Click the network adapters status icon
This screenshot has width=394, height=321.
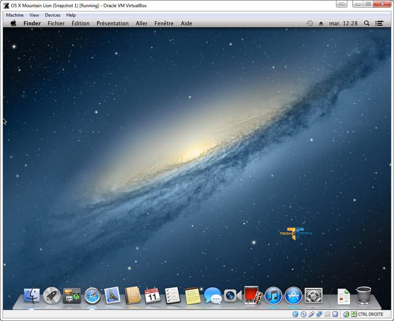[319, 314]
